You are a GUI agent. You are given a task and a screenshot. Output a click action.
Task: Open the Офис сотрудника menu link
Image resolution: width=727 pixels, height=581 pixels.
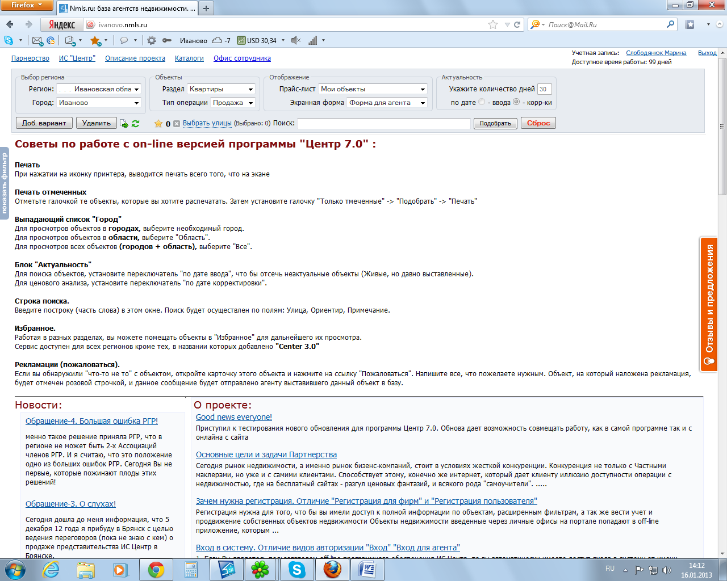coord(242,58)
